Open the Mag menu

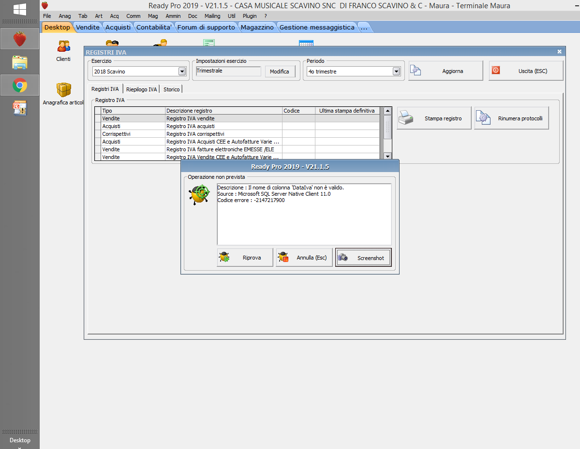[153, 16]
